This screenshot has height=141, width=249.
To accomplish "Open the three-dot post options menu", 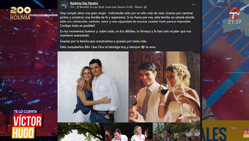I will [194, 5].
